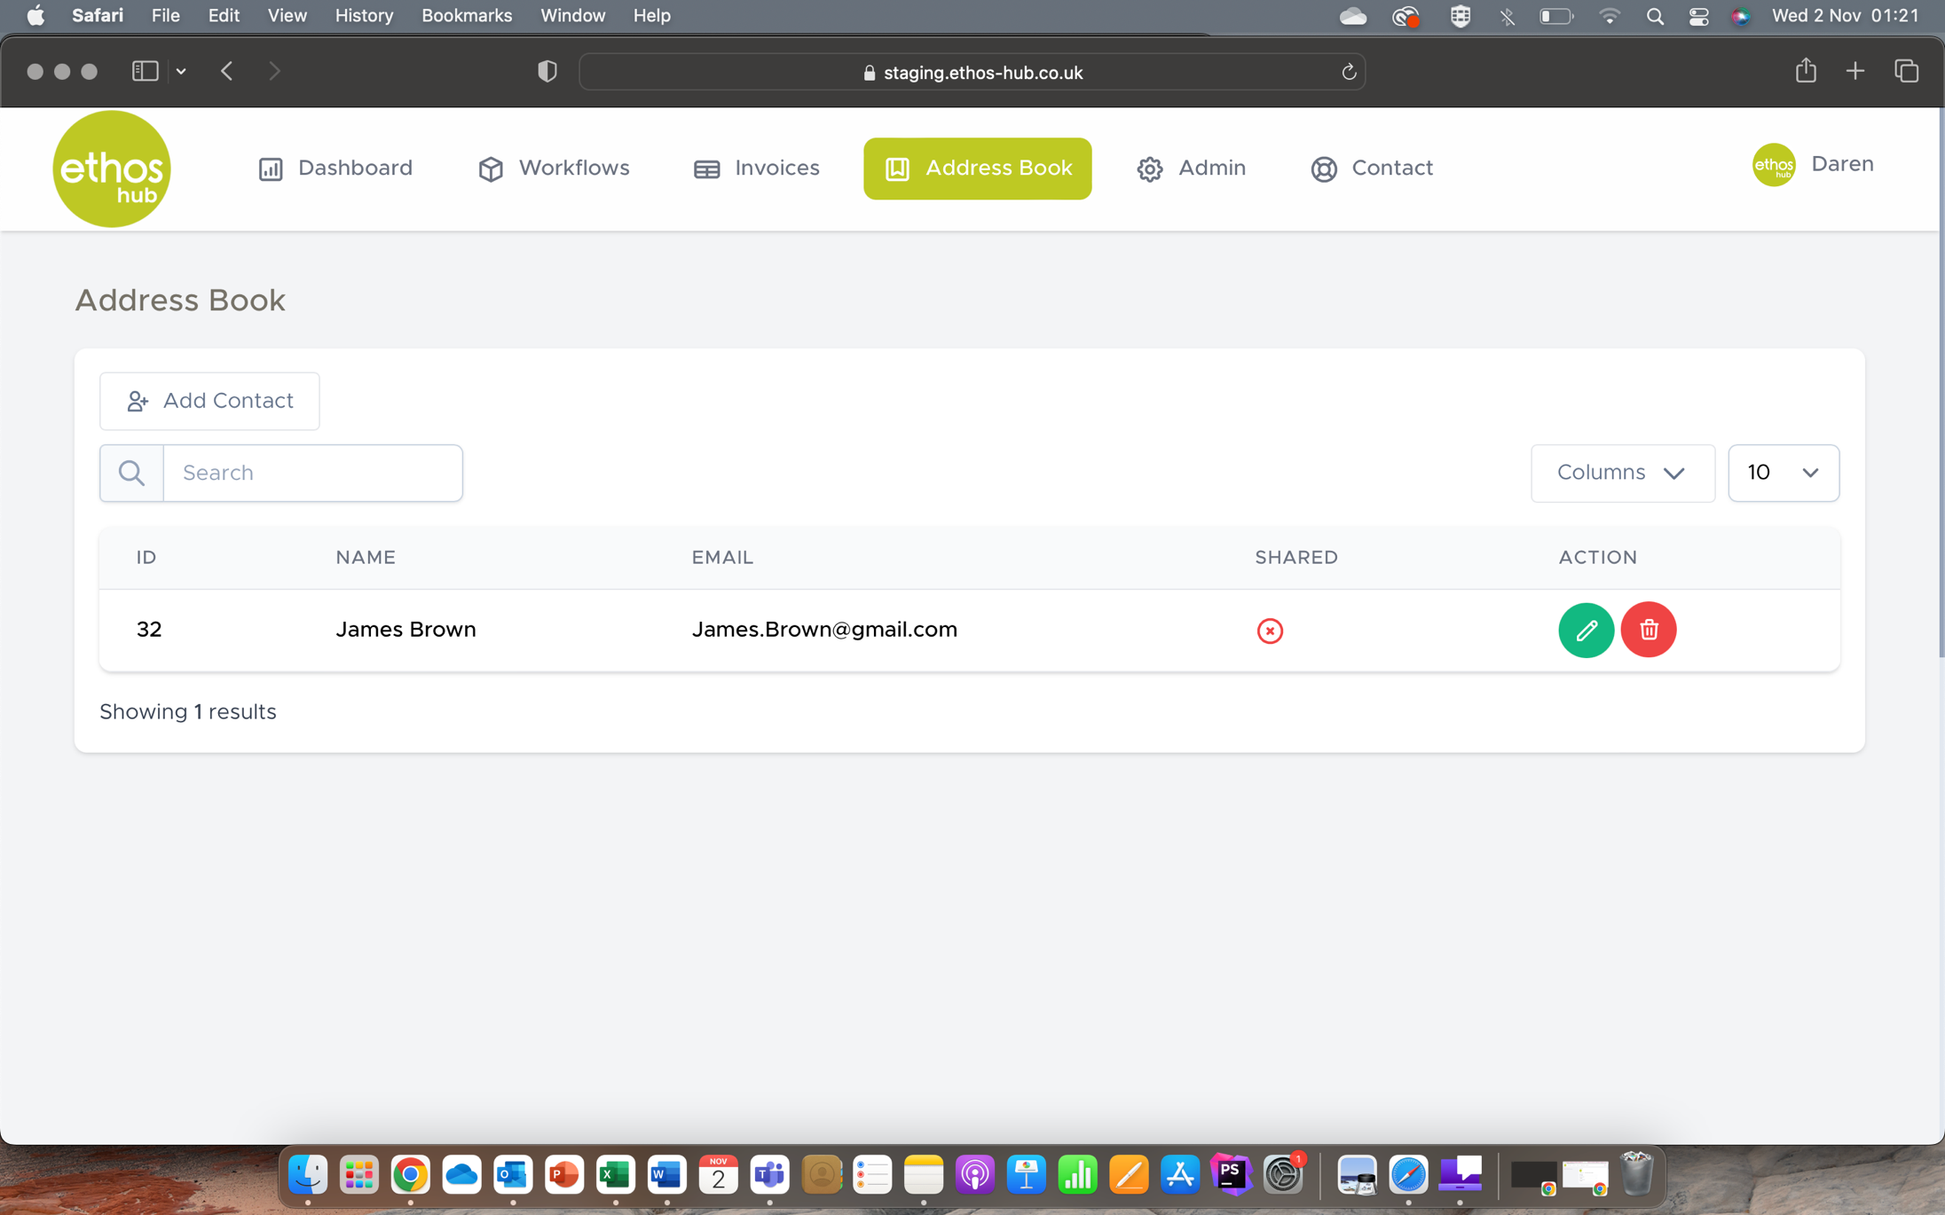Open the rows-per-page dropdown showing 10

(x=1783, y=473)
